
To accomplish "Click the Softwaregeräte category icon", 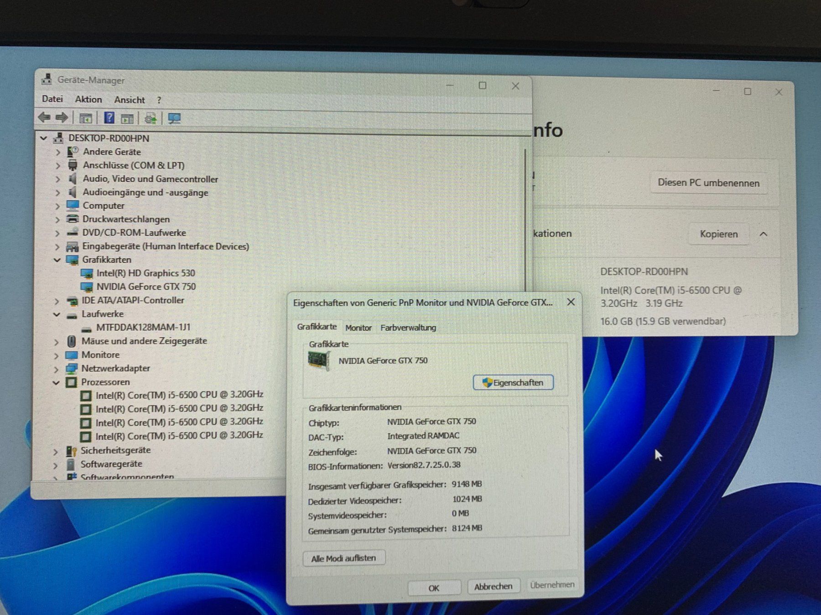I will click(71, 464).
